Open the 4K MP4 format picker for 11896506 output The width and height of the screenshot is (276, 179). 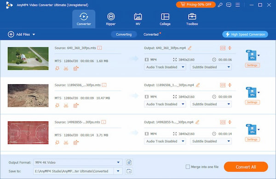pyautogui.click(x=253, y=92)
